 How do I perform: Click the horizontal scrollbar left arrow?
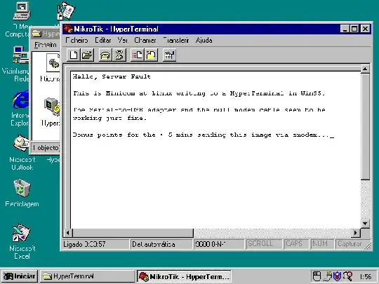(x=68, y=233)
